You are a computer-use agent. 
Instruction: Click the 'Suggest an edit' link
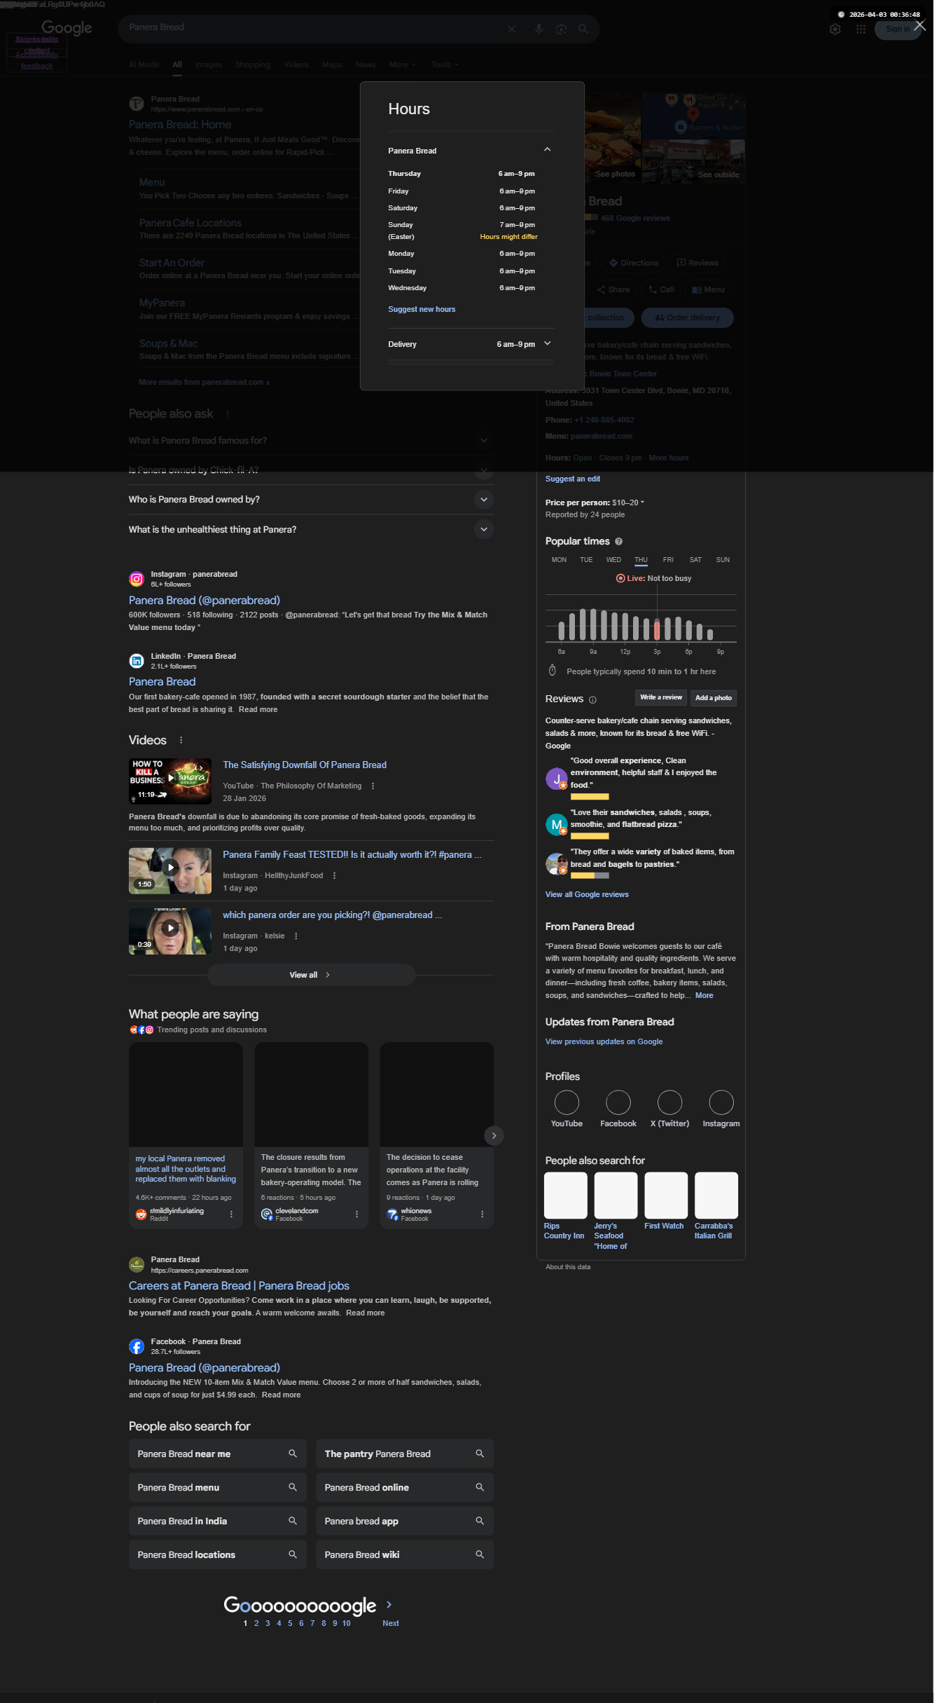tap(573, 479)
